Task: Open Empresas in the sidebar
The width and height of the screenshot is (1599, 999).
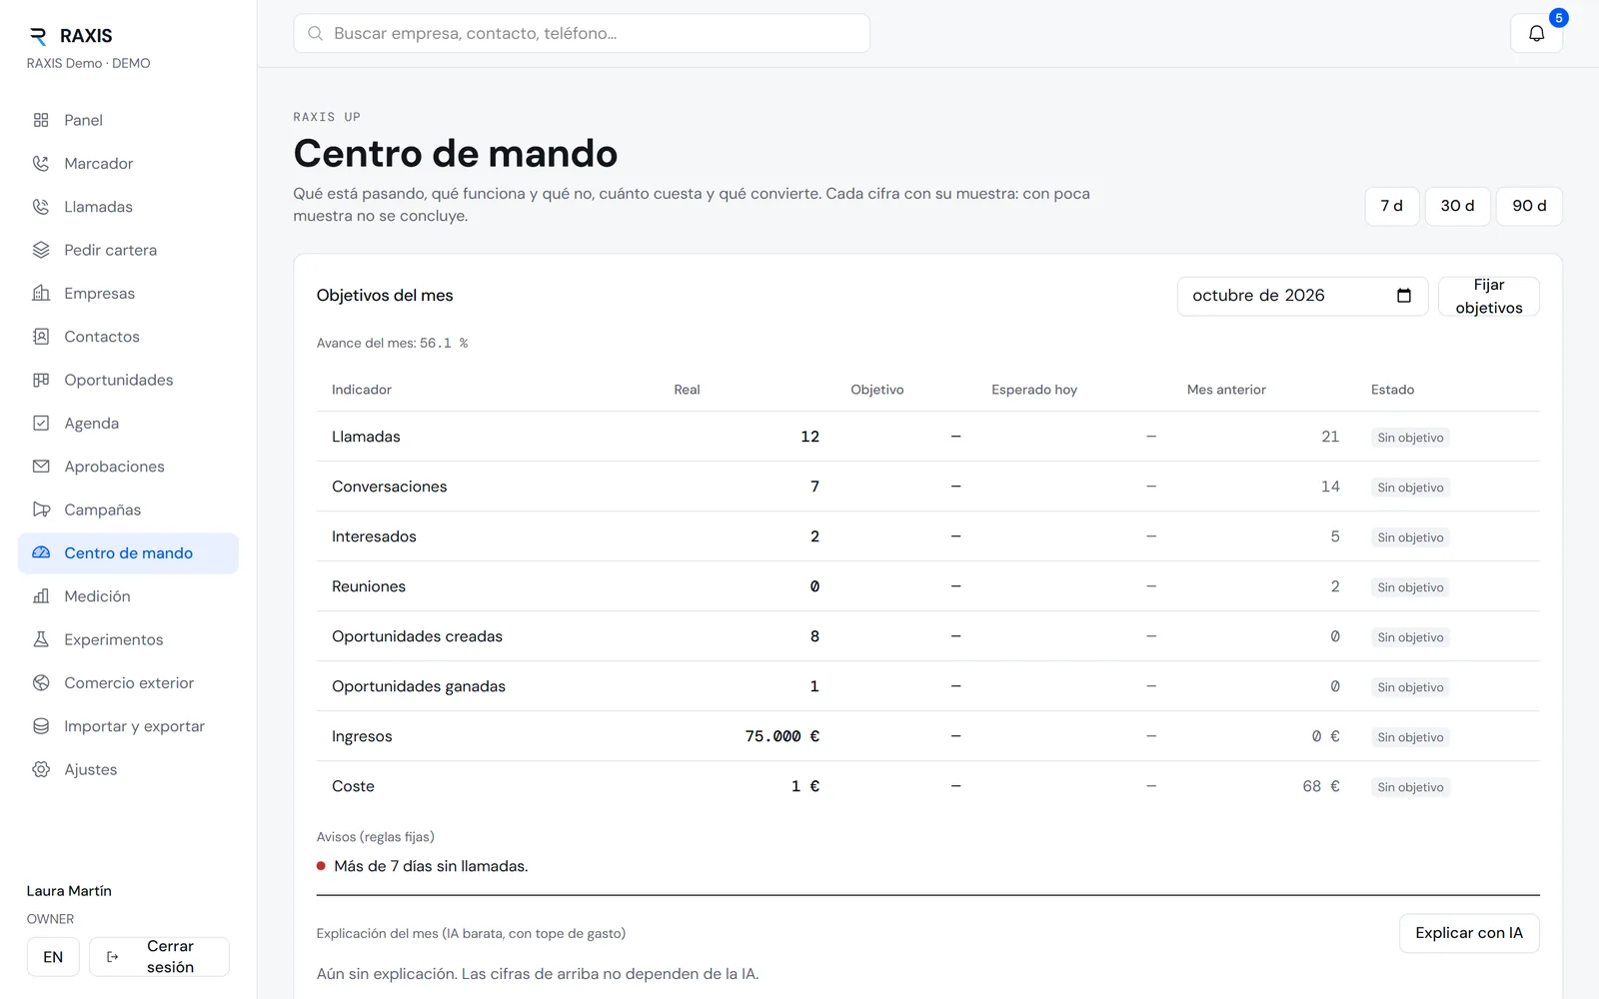Action: click(128, 293)
